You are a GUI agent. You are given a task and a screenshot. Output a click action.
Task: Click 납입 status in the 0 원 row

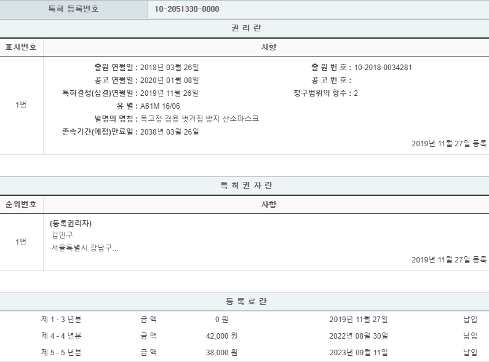pos(471,320)
